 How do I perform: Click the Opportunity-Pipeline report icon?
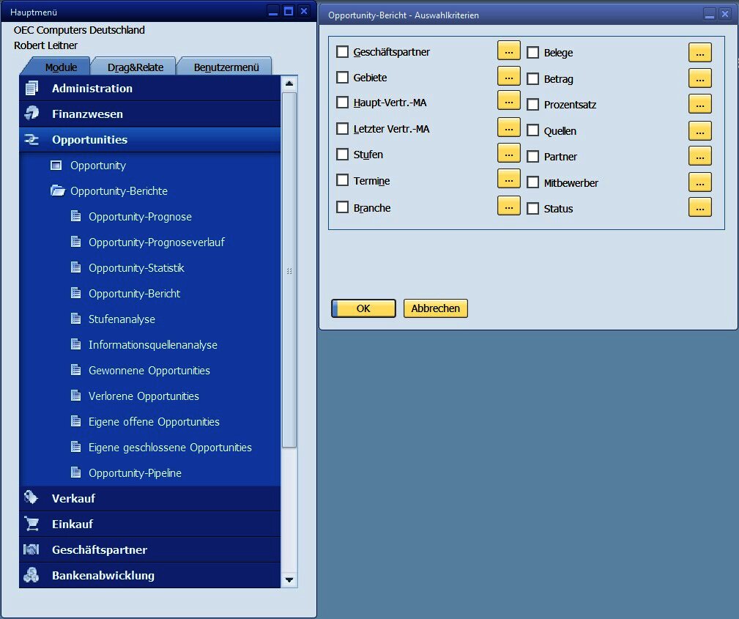pyautogui.click(x=75, y=473)
